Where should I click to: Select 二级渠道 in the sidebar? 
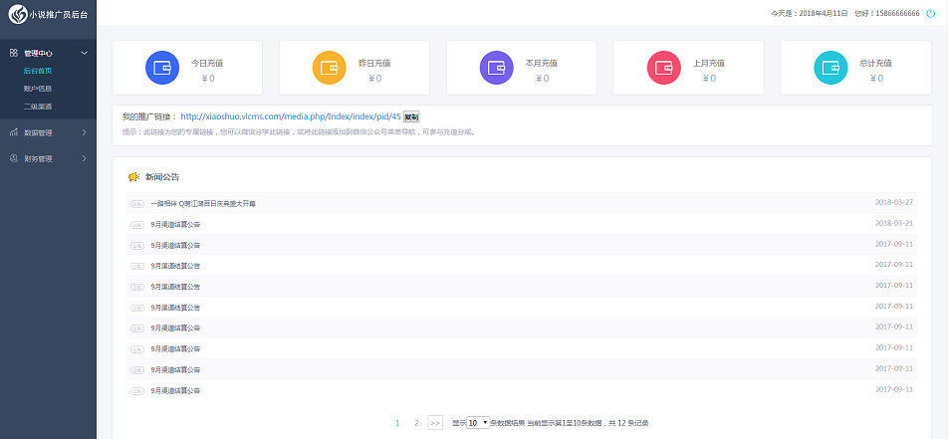pos(38,106)
